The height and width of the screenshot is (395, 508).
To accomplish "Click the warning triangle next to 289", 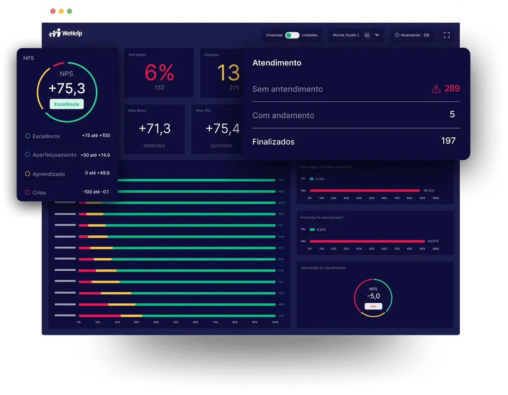I will point(435,88).
